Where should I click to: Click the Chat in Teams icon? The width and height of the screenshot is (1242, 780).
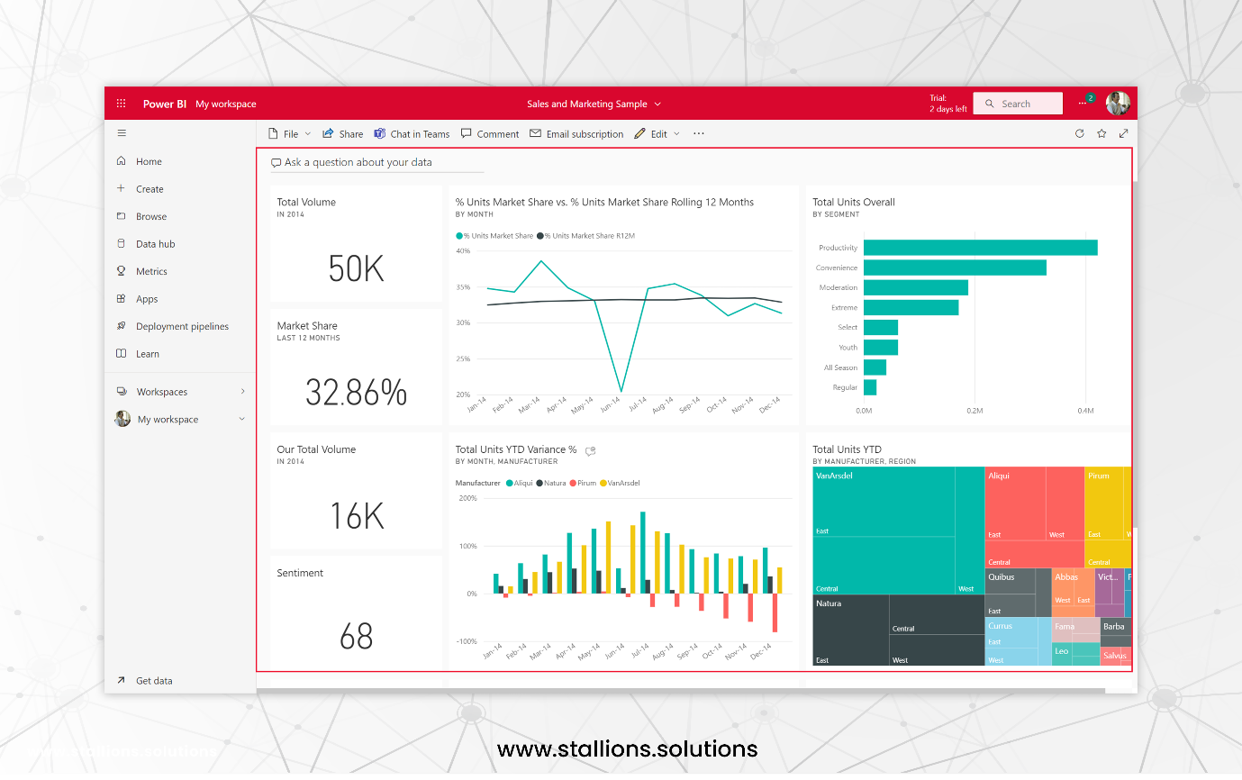pyautogui.click(x=380, y=133)
